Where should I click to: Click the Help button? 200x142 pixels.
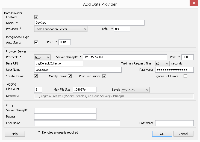coord(15,134)
